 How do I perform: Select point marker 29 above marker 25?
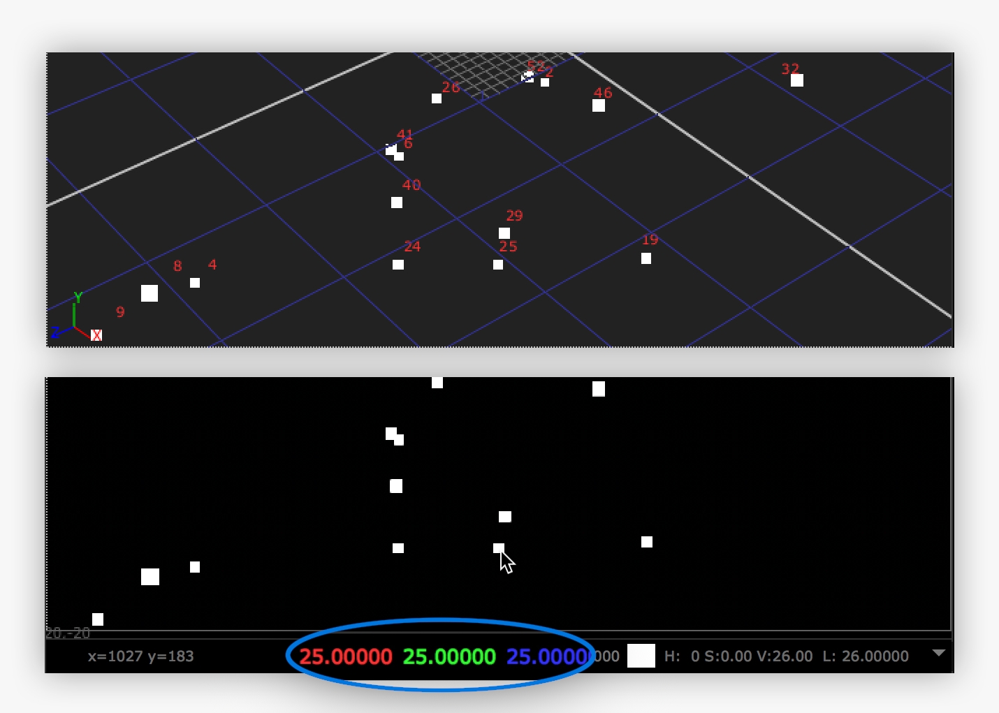(x=504, y=231)
